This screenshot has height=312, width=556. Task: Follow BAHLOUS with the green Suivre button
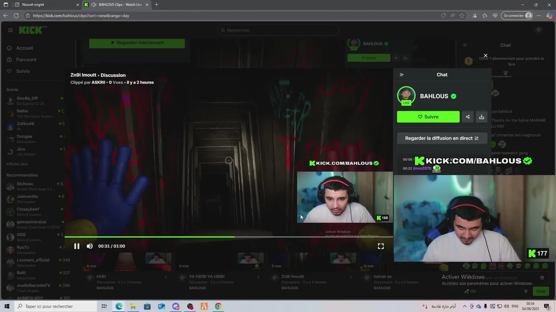[428, 117]
